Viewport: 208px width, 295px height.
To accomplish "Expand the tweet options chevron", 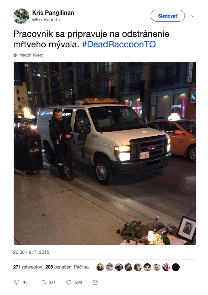I will 193,16.
